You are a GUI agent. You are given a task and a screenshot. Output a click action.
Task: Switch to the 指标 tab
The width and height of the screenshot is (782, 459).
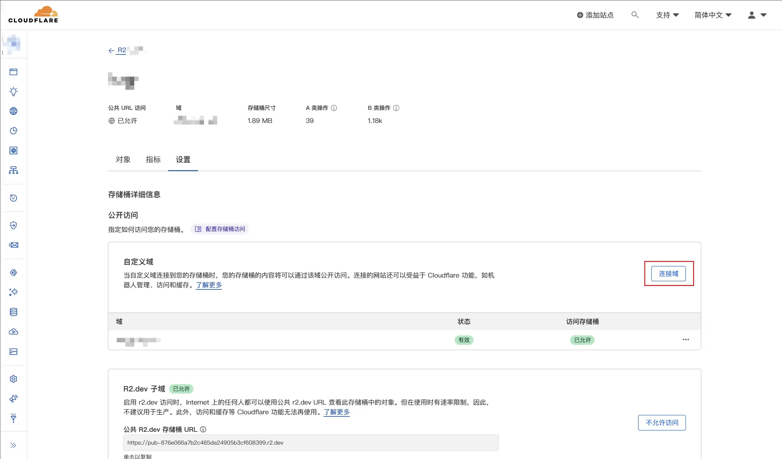(x=153, y=160)
